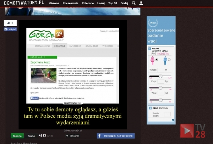Click the Facebook 'Lubię to!' button
Viewport: 213px width, 144px height.
[x=10, y=29]
